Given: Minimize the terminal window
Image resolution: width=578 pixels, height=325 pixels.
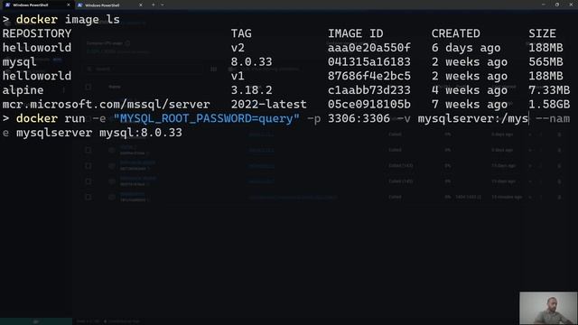Looking at the screenshot, I should 544,5.
